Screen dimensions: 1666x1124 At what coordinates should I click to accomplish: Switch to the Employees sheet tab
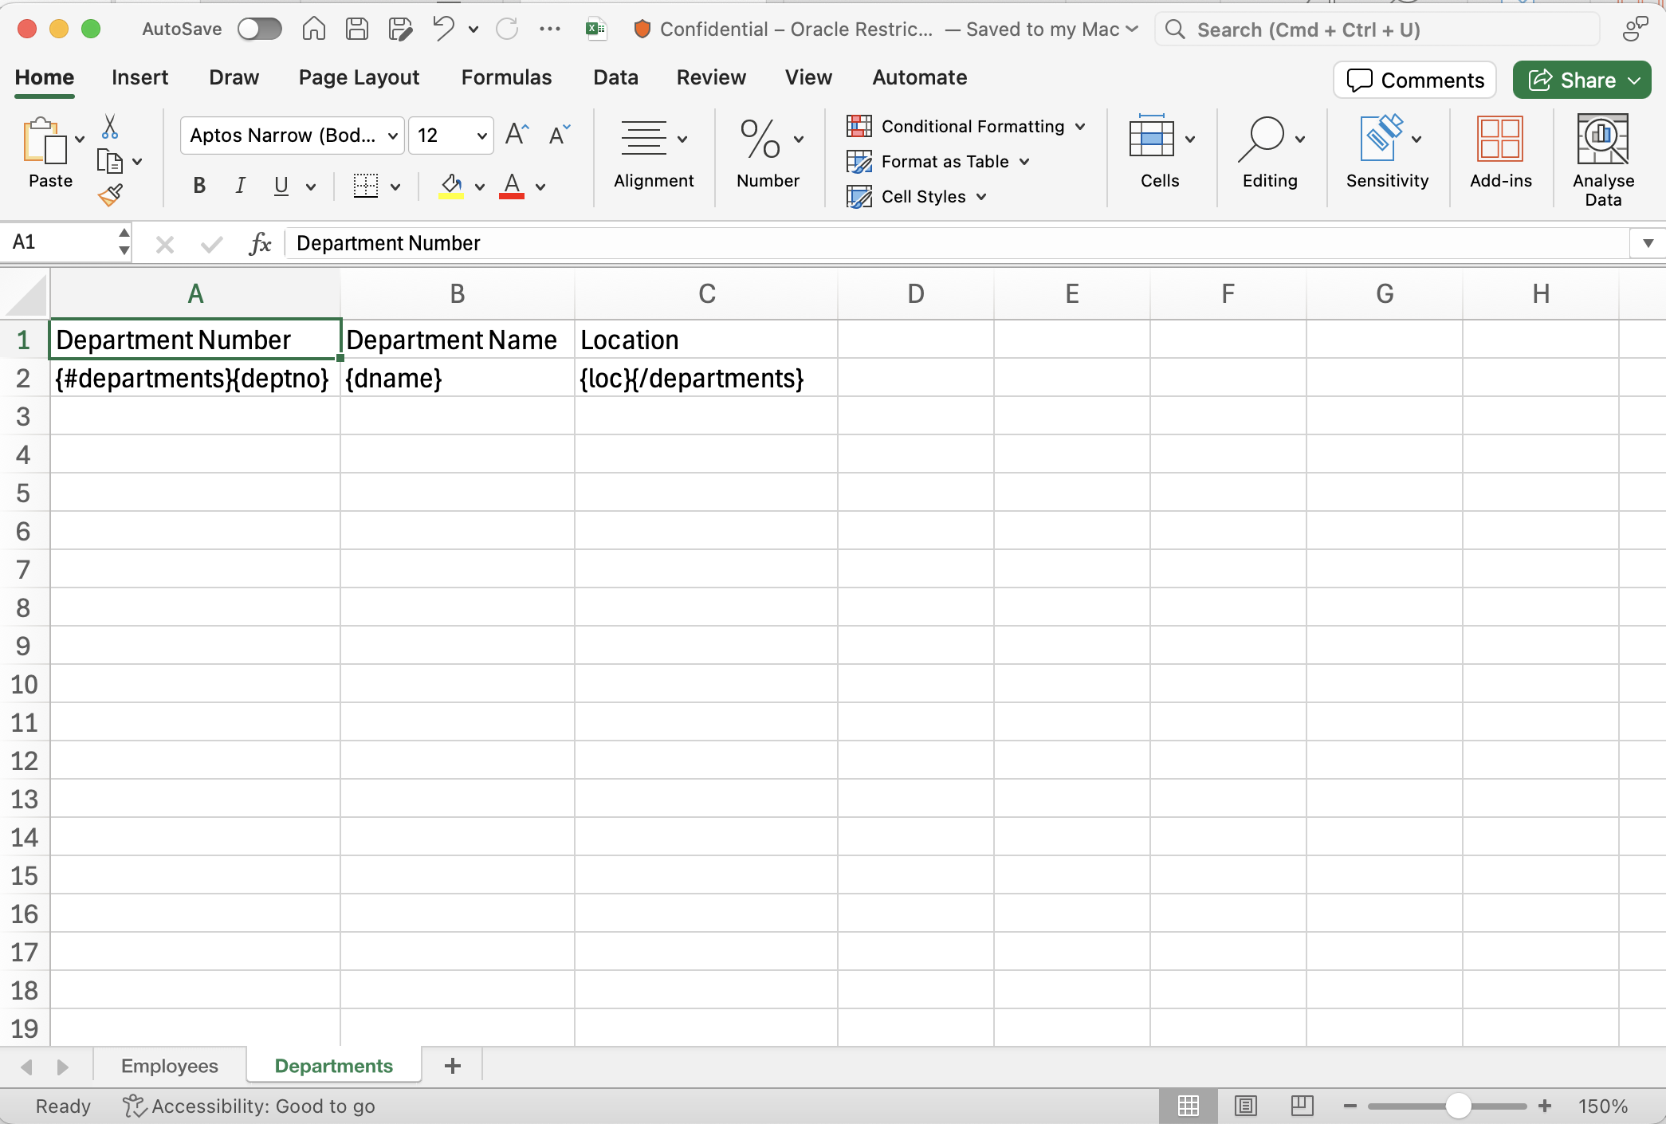coord(169,1066)
